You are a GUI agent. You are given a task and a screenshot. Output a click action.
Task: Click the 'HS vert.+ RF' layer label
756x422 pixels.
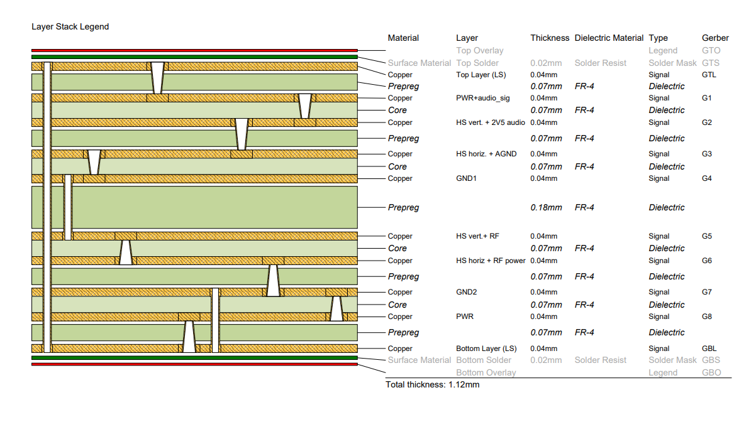tap(479, 237)
